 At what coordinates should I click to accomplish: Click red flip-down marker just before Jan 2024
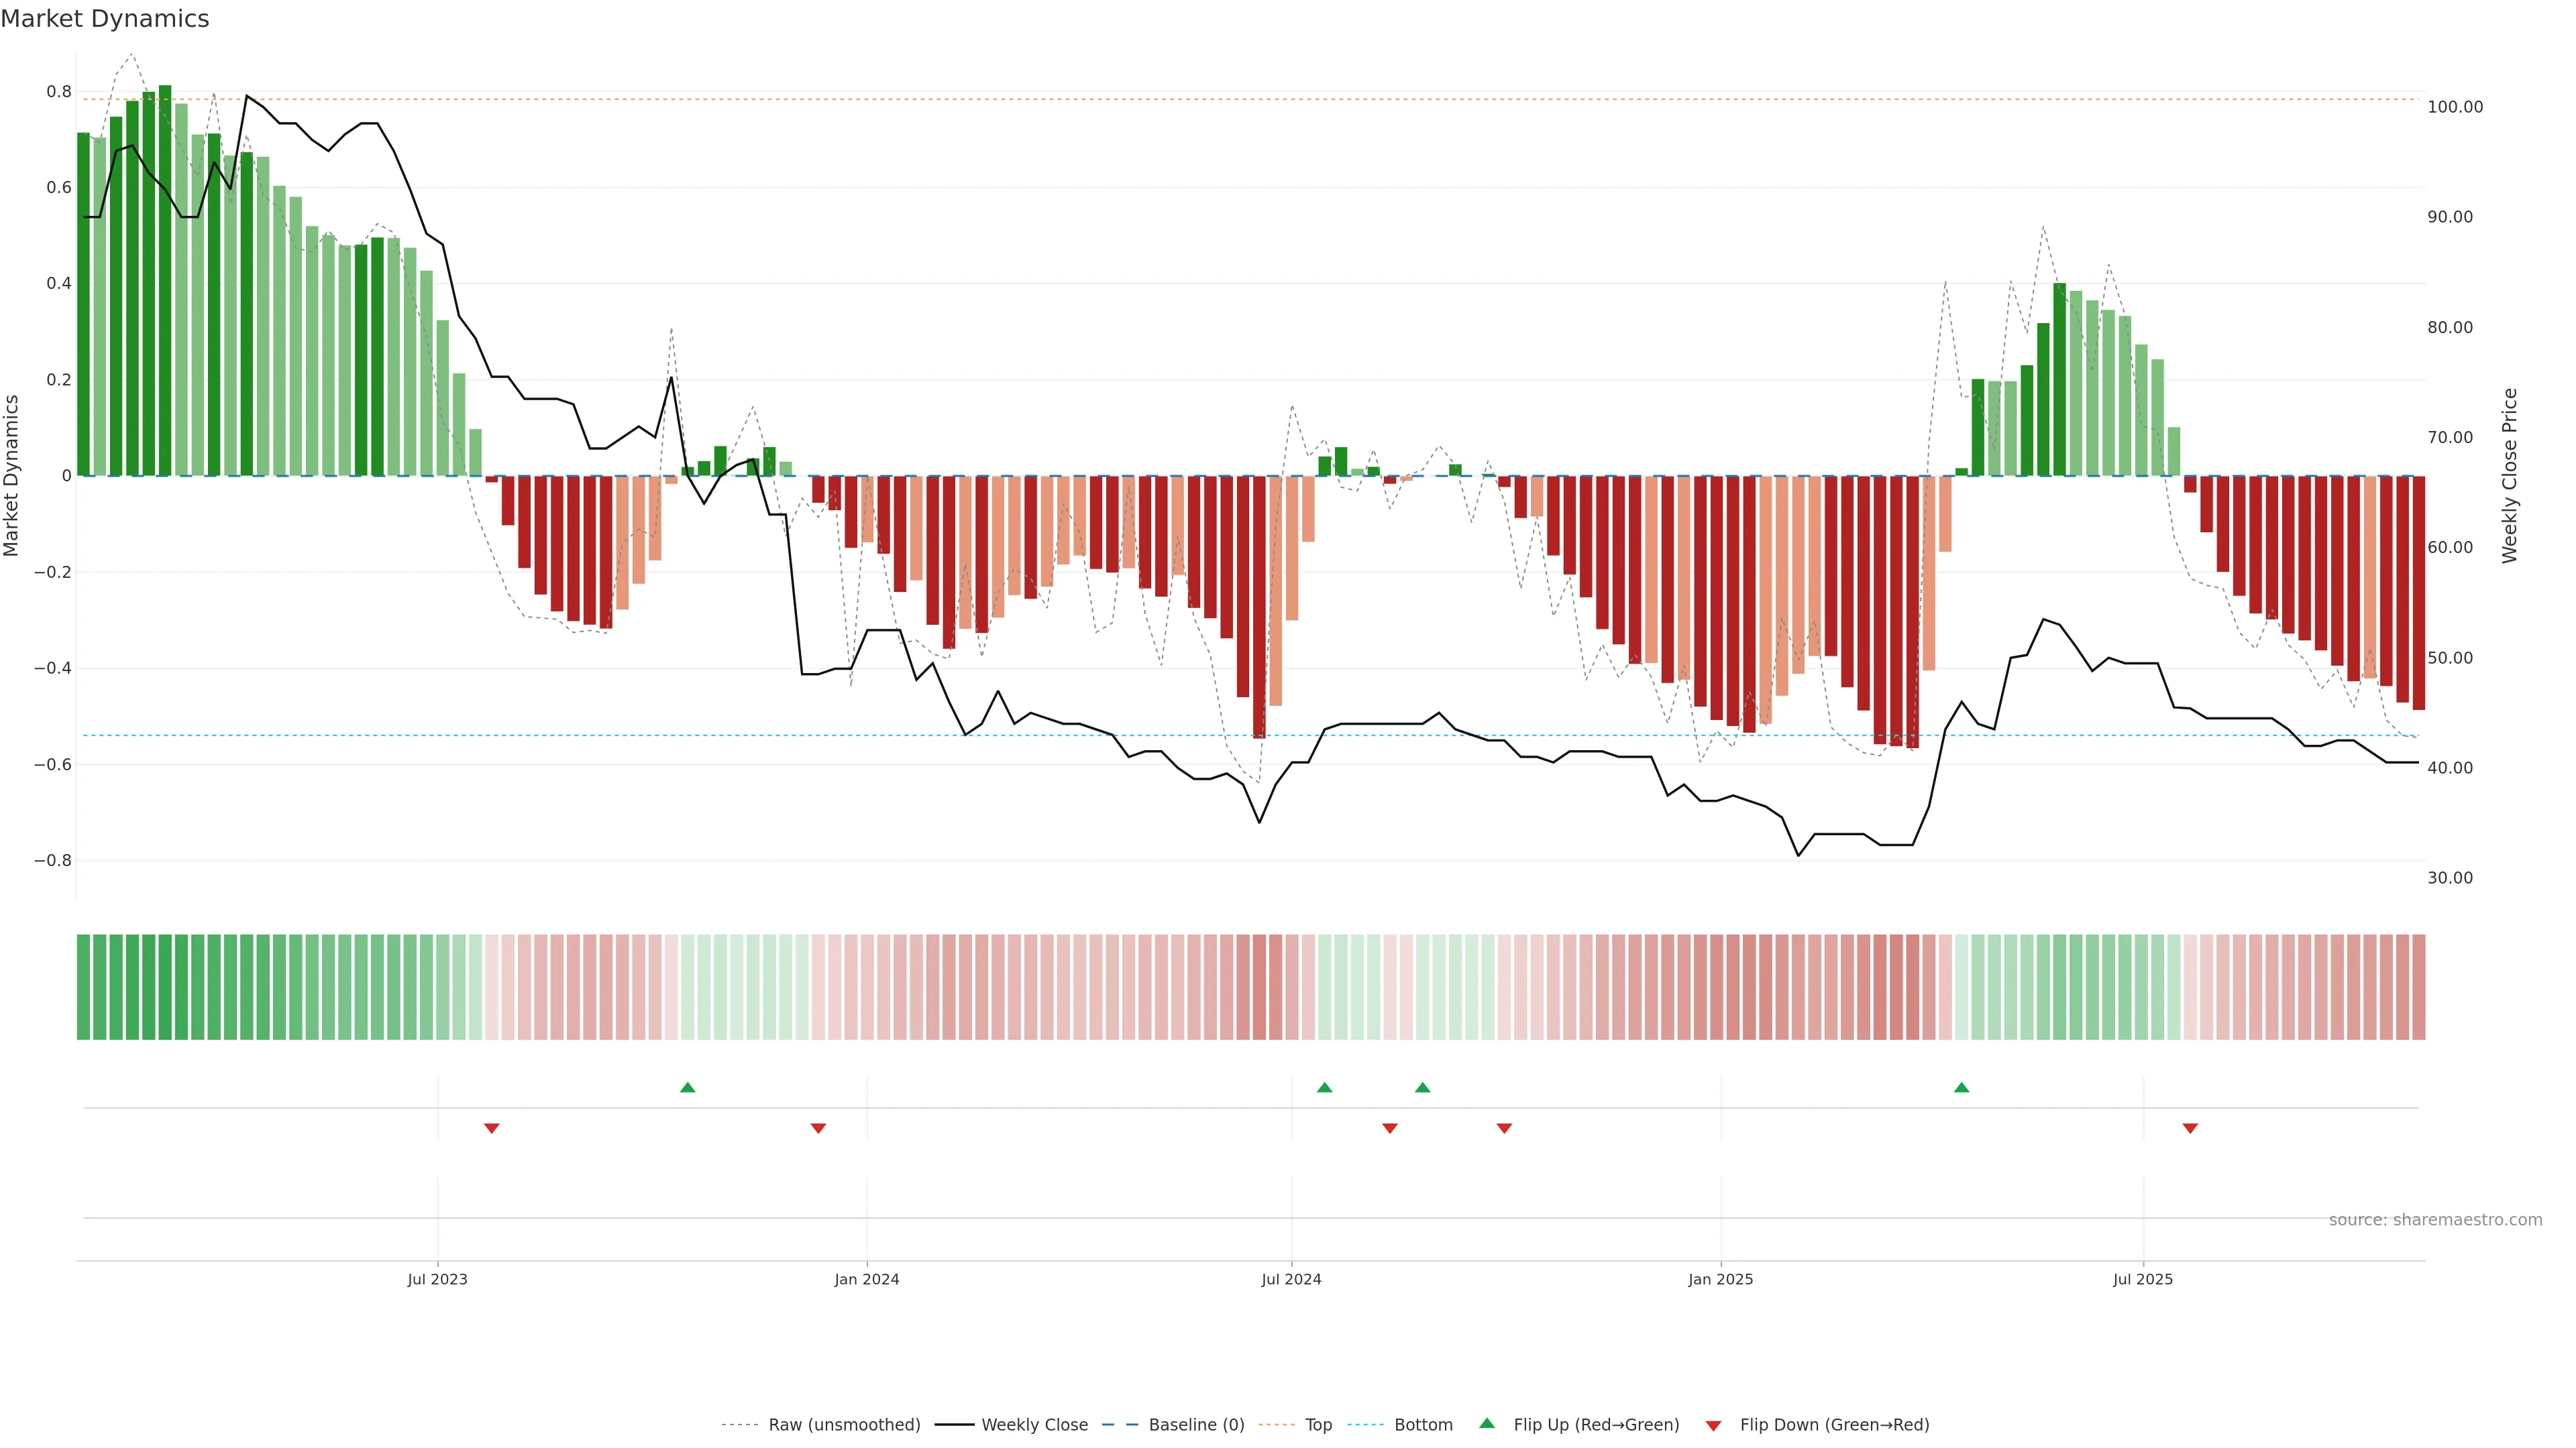818,1128
